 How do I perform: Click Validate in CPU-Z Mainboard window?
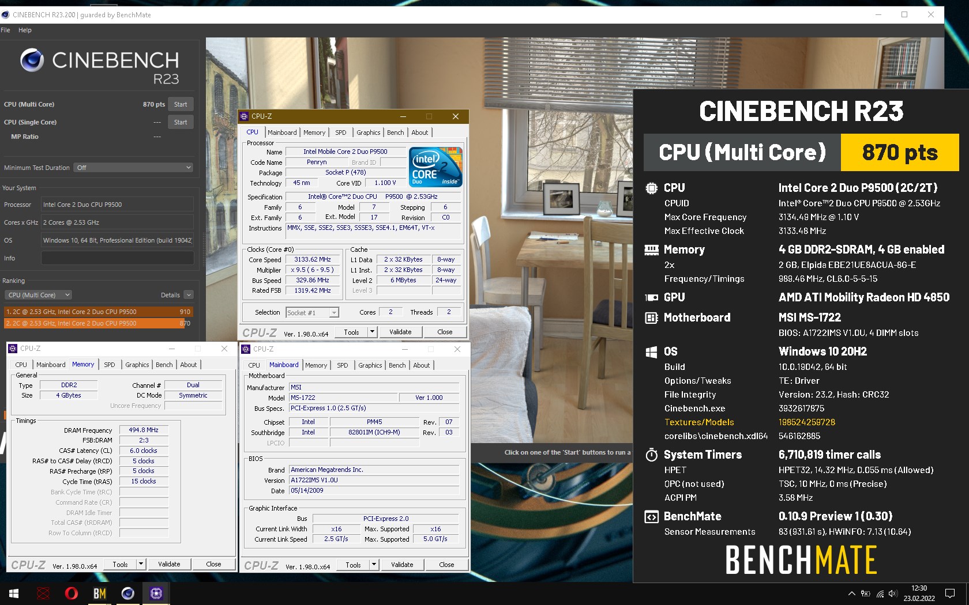point(402,565)
